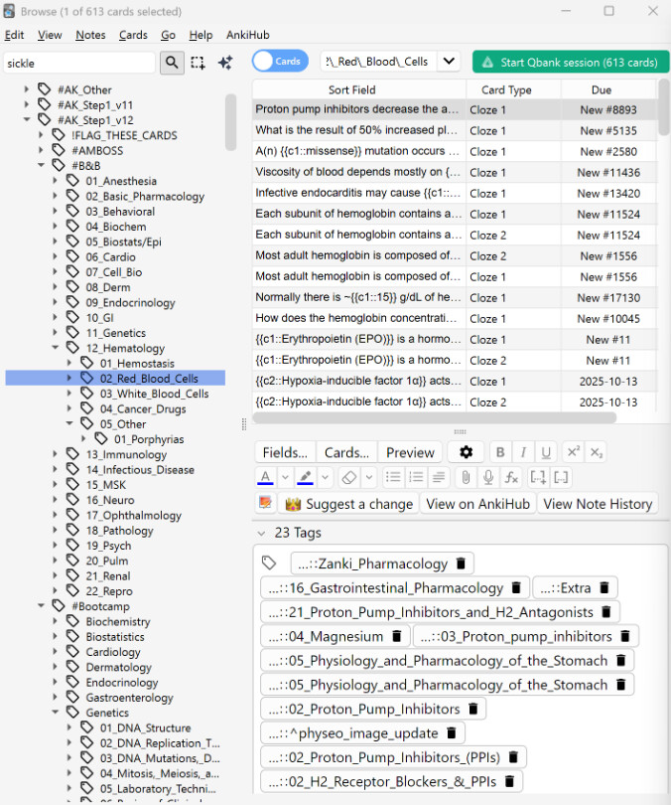Insert an unordered bullet list
Screen dimensions: 671x805
coord(393,478)
